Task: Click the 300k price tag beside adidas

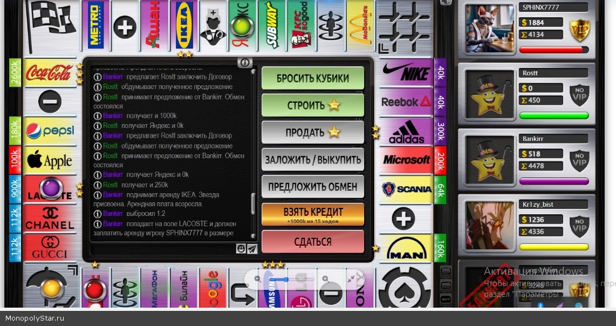Action: (440, 131)
